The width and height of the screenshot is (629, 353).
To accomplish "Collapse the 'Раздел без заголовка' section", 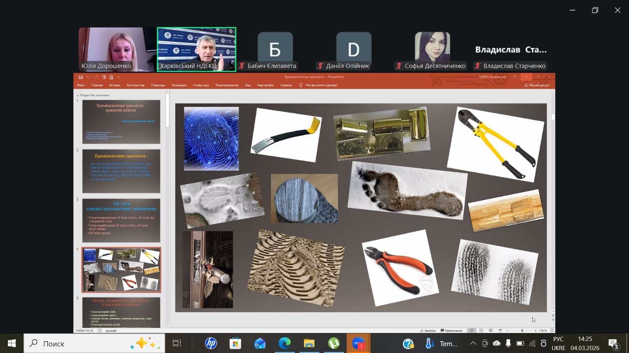I will (x=77, y=95).
